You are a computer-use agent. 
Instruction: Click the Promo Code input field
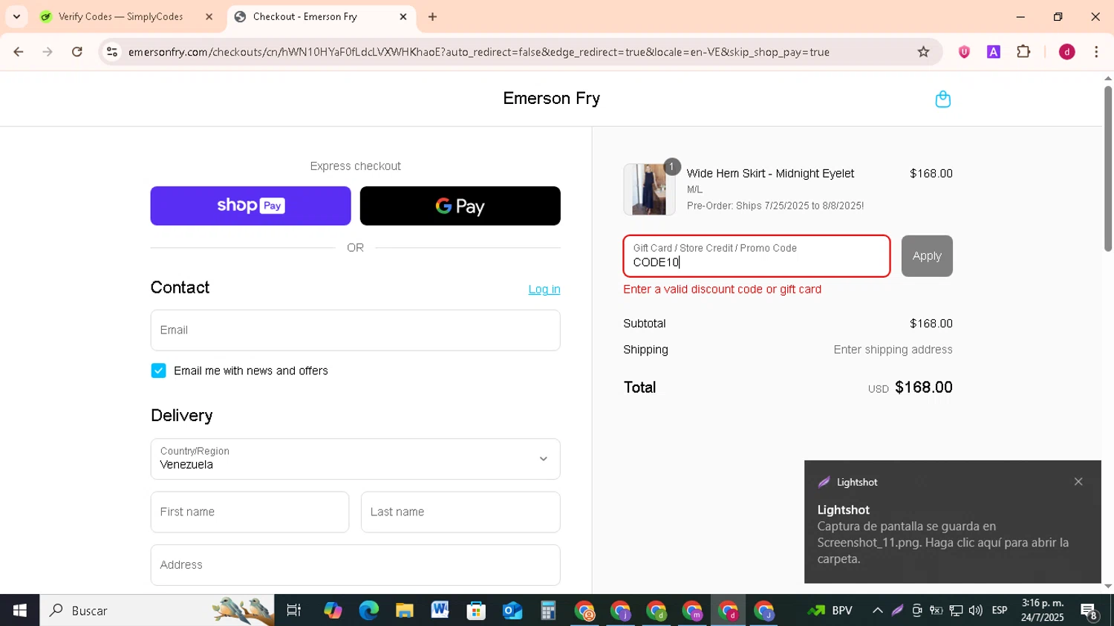(x=756, y=256)
